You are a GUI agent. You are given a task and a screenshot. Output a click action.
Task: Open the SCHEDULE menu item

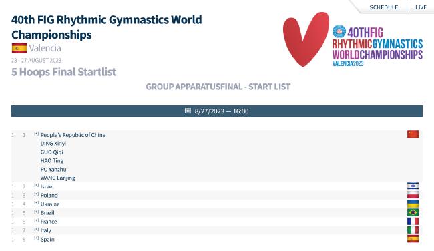[x=384, y=7]
